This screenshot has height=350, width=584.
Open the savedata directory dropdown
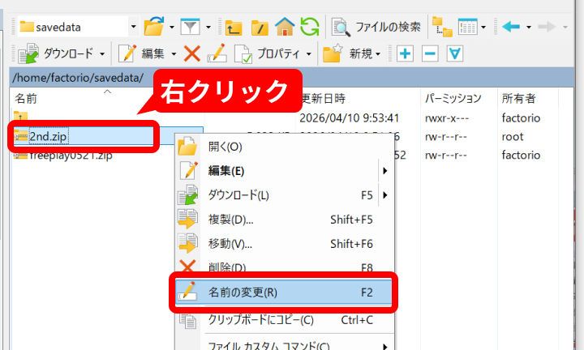point(132,27)
